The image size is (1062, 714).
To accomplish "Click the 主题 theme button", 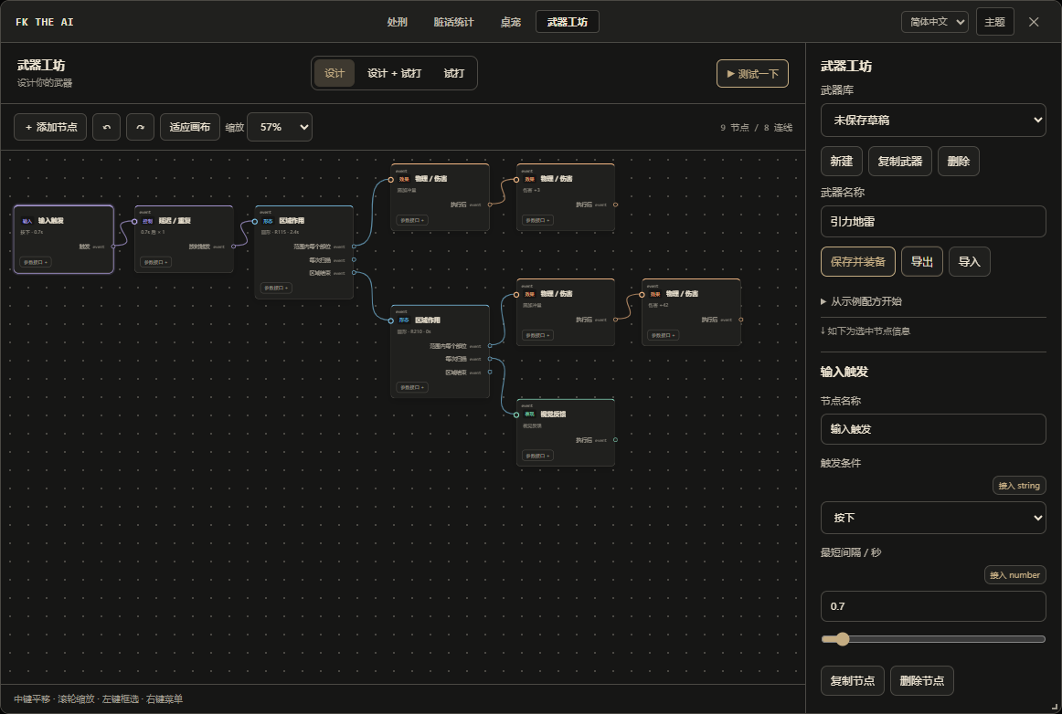I will point(995,22).
